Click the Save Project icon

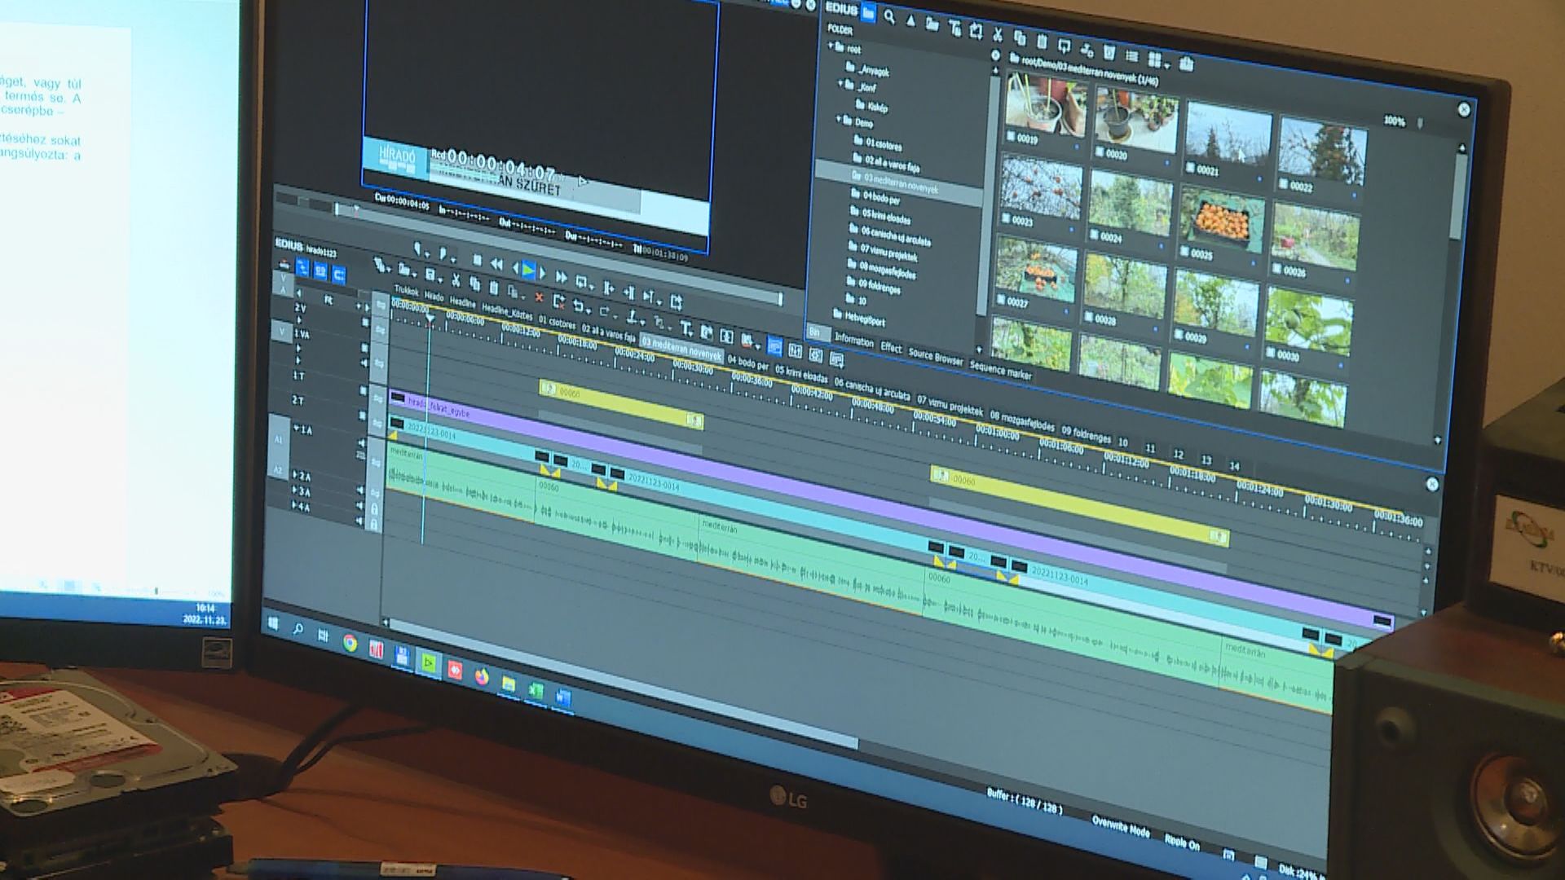click(430, 275)
